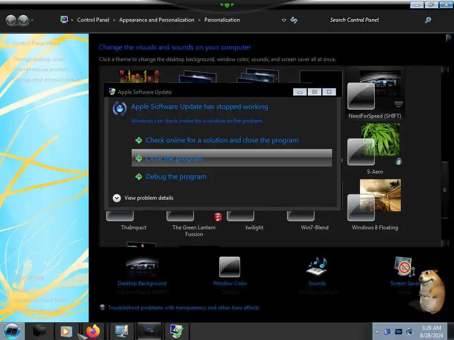Screen dimensions: 454x340
Task: Launch Firefox from the taskbar
Action: (x=93, y=331)
